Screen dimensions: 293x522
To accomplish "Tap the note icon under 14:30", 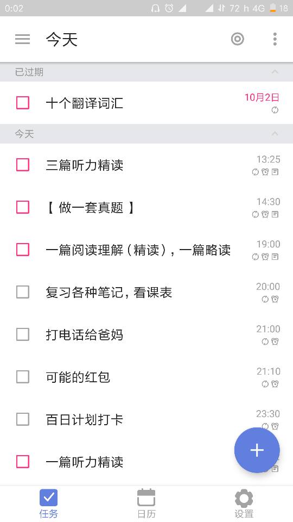I will point(275,214).
